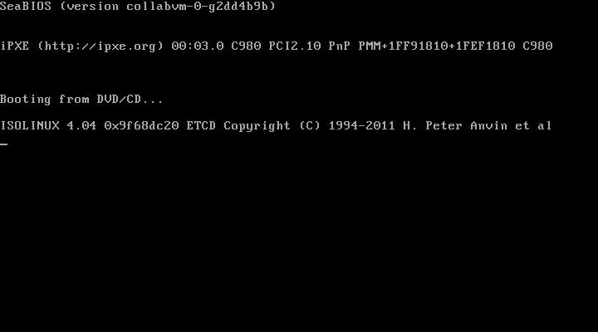
Task: Click the trailing C980 at line end
Action: pyautogui.click(x=537, y=46)
